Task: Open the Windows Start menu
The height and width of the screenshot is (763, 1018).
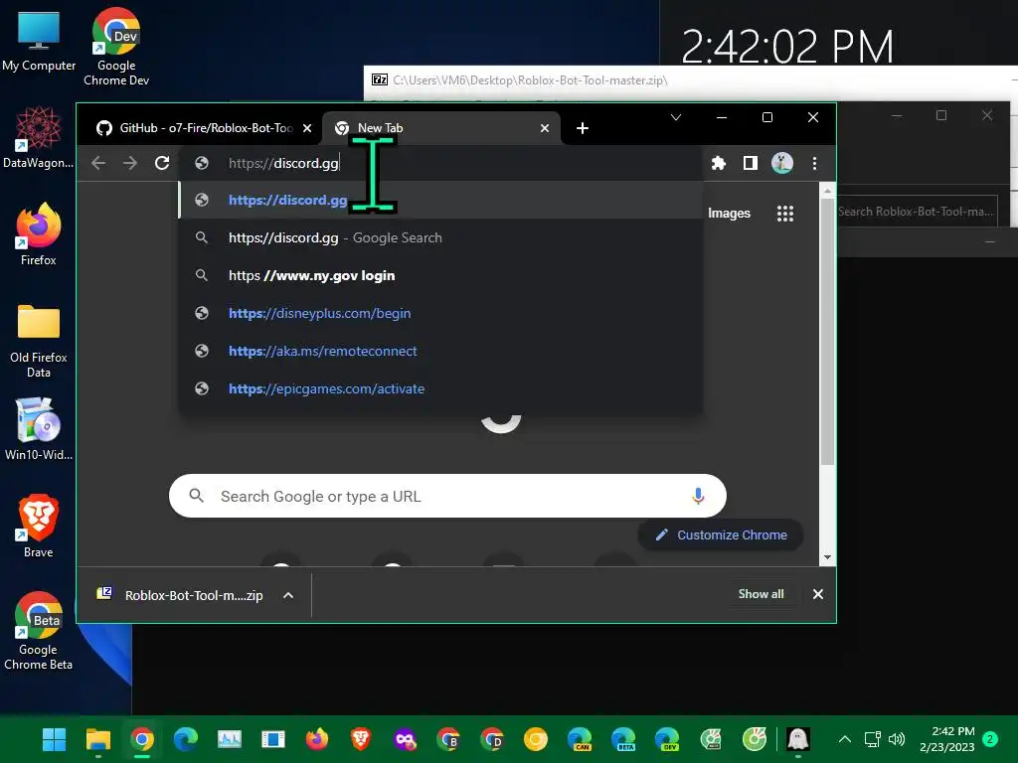Action: pos(54,739)
